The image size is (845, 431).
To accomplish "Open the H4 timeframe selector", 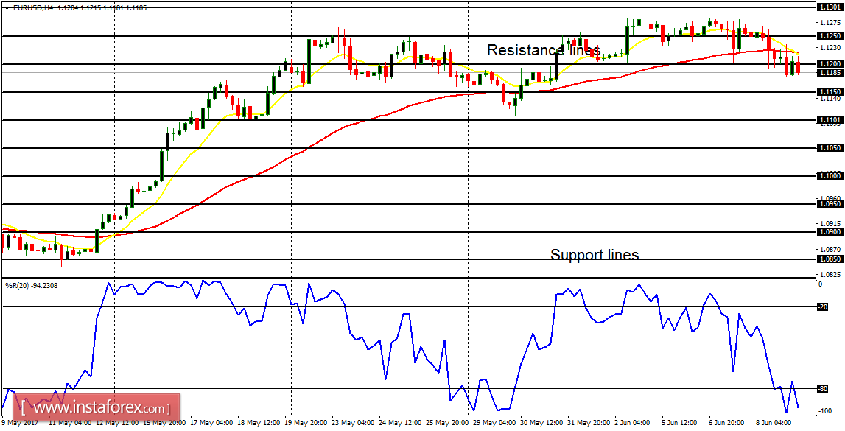I will [x=46, y=7].
